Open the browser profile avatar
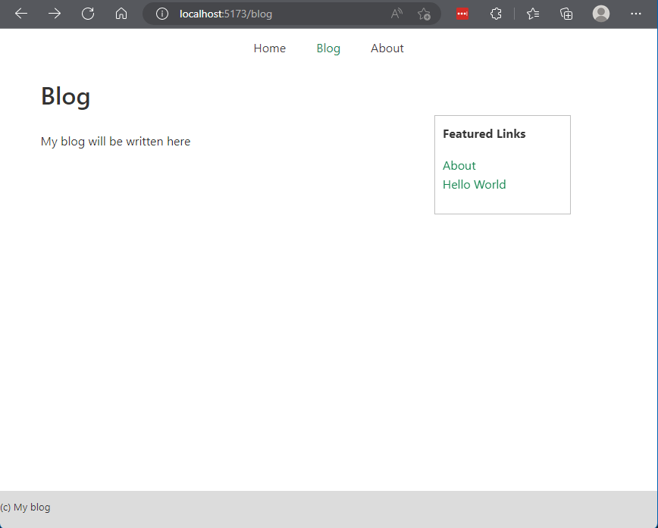Image resolution: width=658 pixels, height=528 pixels. (x=600, y=13)
